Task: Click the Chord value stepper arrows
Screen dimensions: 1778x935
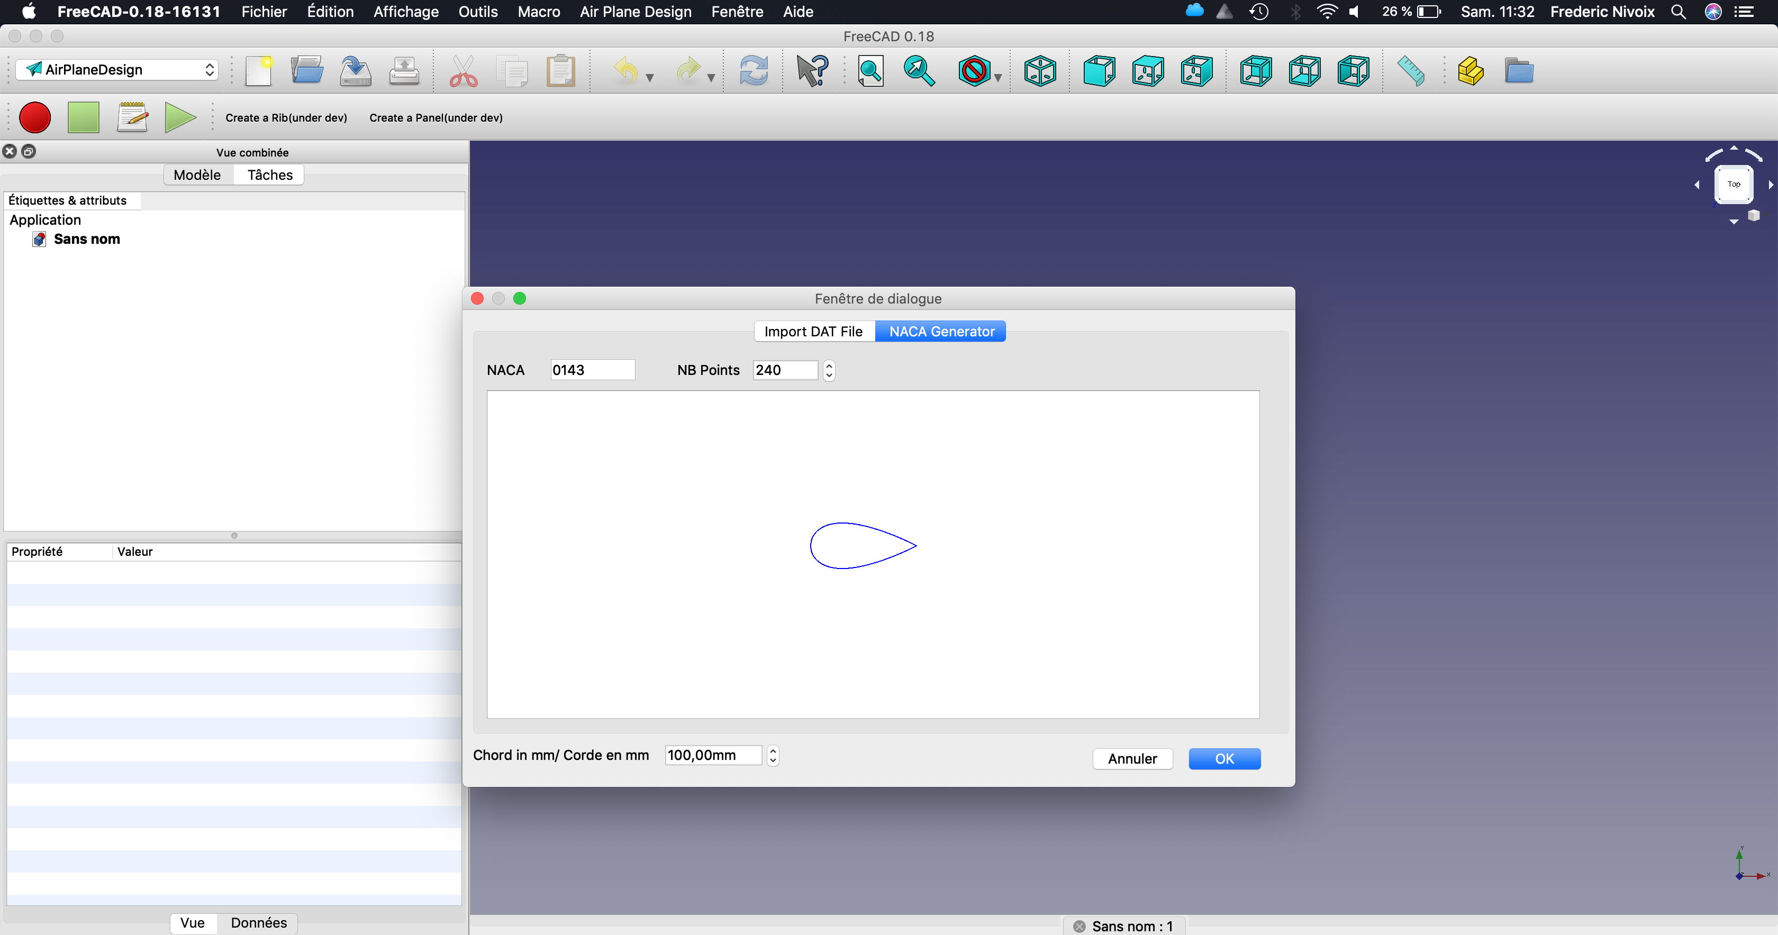Action: (773, 756)
